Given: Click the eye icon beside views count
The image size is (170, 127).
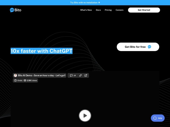Looking at the screenshot, I should click(25, 80).
